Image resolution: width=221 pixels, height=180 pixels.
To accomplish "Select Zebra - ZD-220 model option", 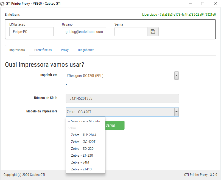I will point(86,149).
